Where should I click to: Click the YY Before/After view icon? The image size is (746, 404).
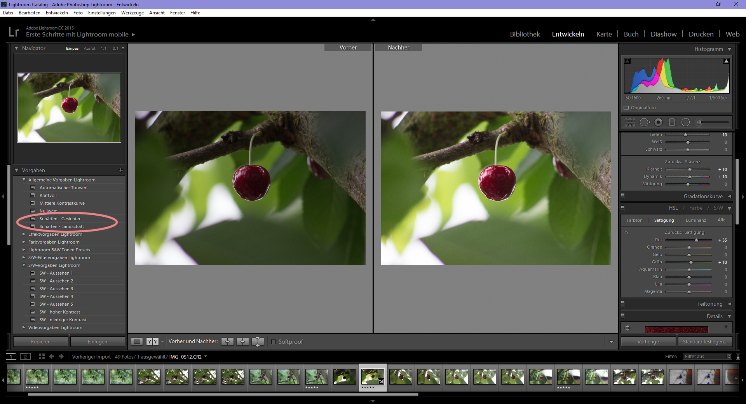(x=152, y=341)
